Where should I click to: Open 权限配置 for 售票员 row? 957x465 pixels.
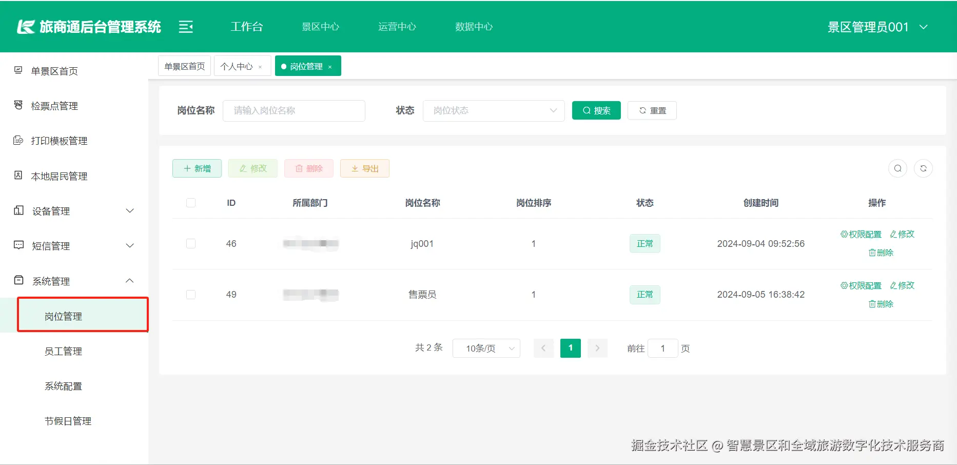tap(861, 285)
